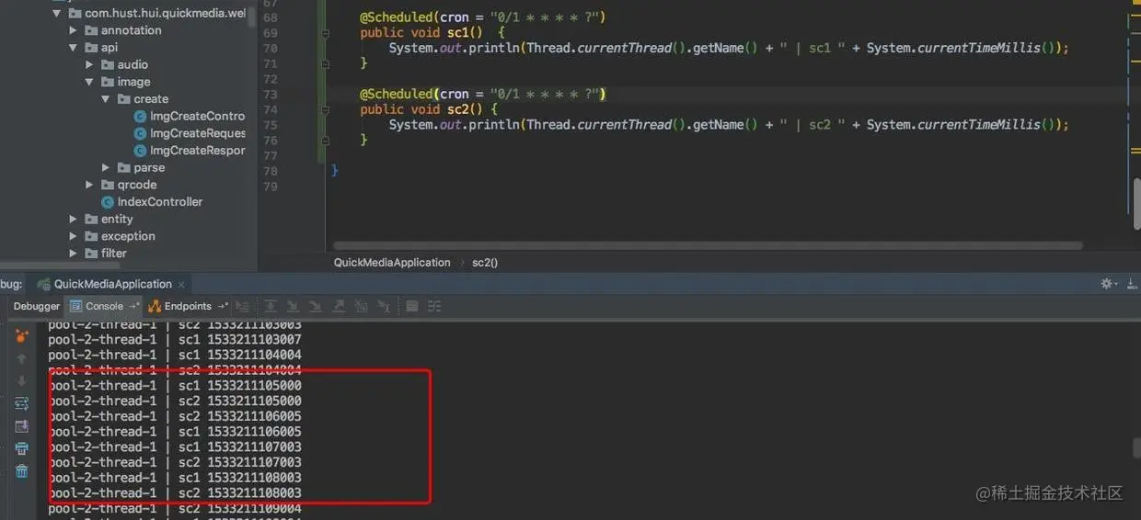Open debug panel settings gear
The image size is (1141, 520).
[x=1108, y=284]
